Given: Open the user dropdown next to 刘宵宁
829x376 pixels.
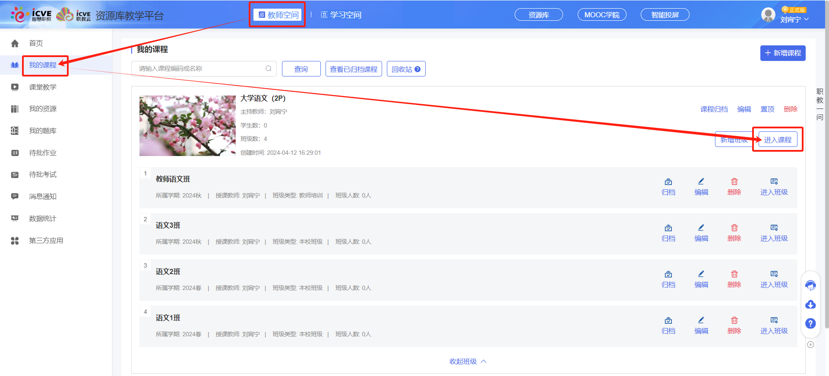Looking at the screenshot, I should 806,19.
